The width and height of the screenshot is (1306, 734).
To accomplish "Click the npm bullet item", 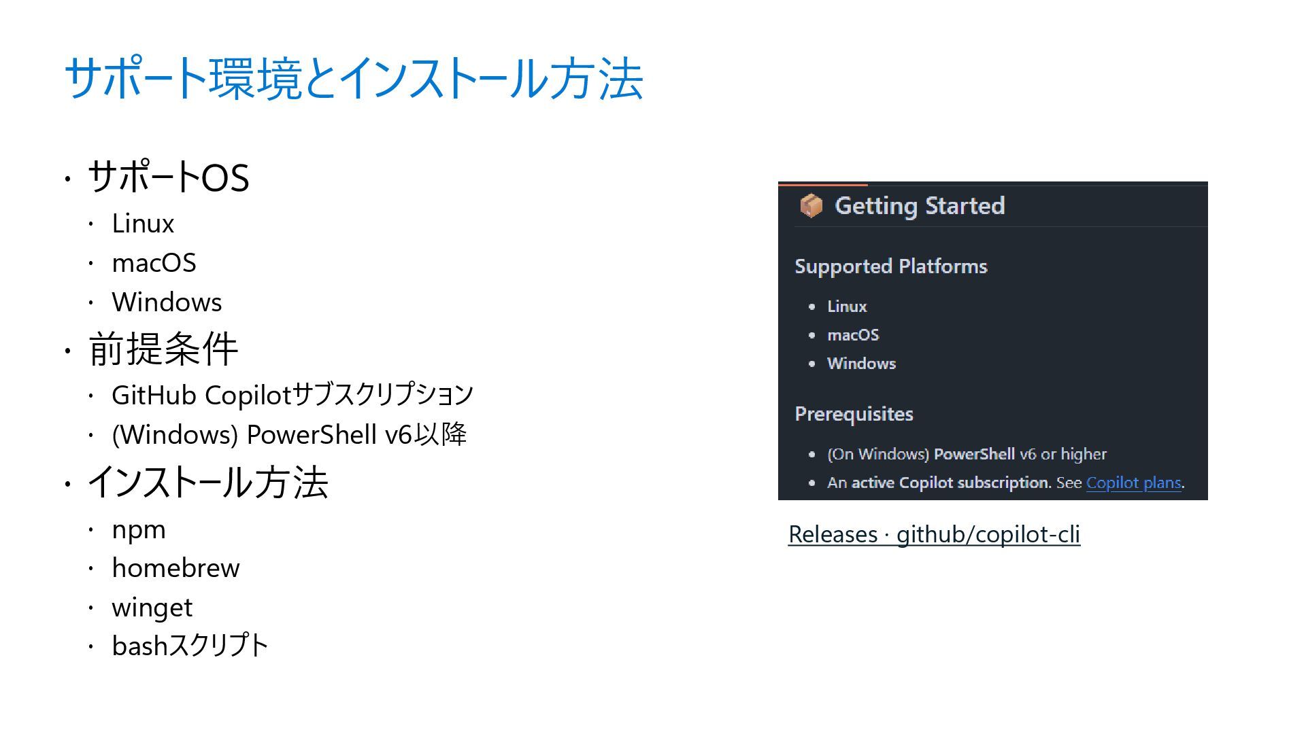I will point(139,529).
